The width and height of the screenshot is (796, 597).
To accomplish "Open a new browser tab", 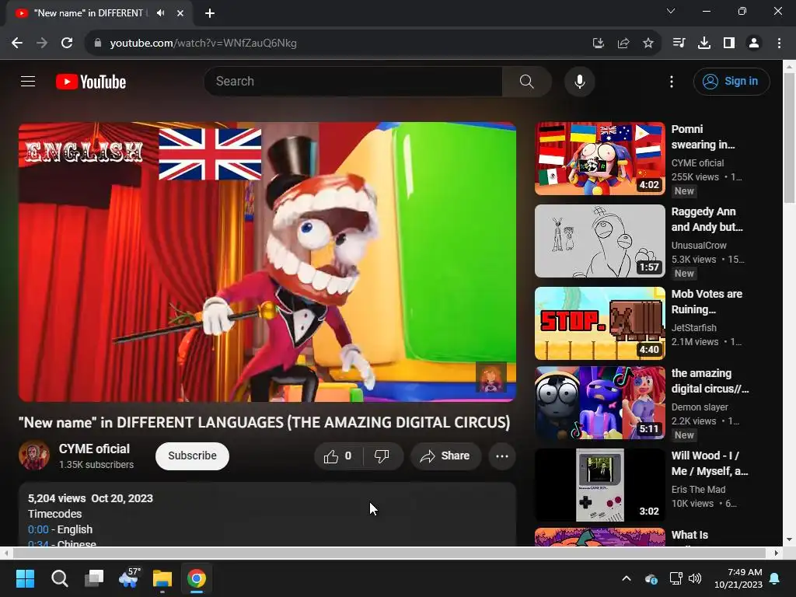I will coord(210,13).
